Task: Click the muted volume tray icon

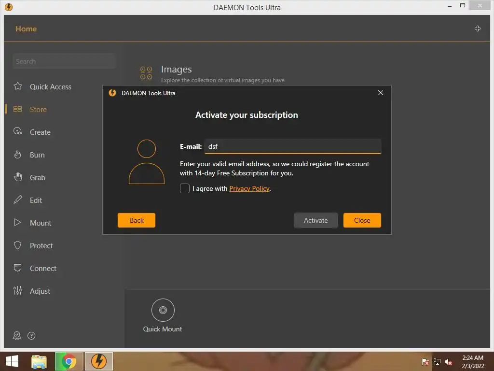Action: point(449,362)
